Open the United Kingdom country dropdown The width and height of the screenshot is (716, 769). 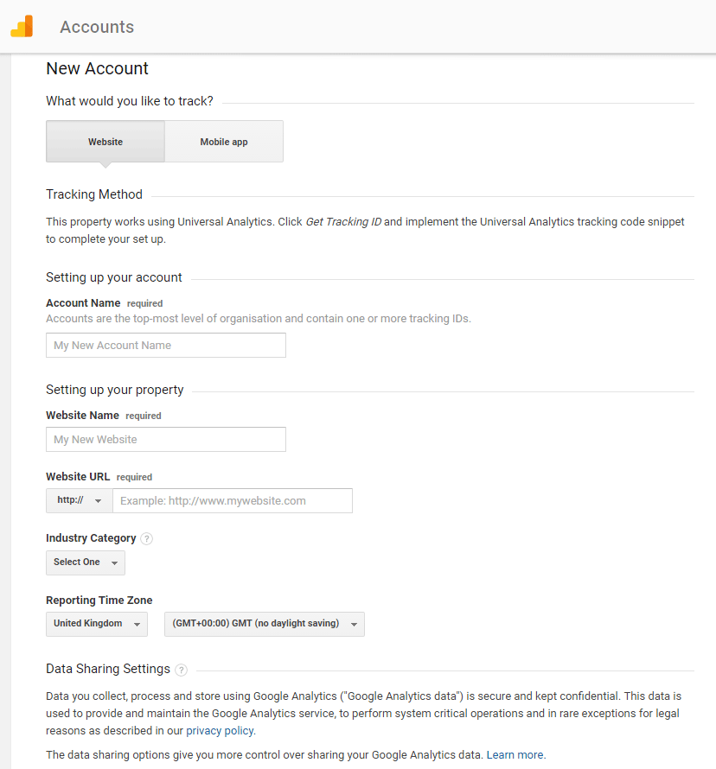pyautogui.click(x=97, y=624)
